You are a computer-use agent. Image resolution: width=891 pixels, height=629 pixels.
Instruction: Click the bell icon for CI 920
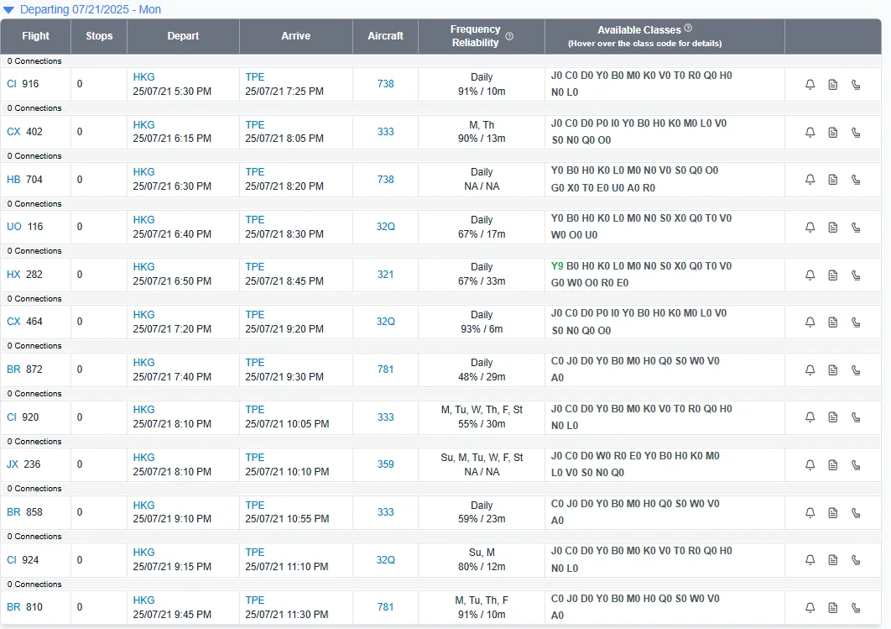pyautogui.click(x=810, y=417)
